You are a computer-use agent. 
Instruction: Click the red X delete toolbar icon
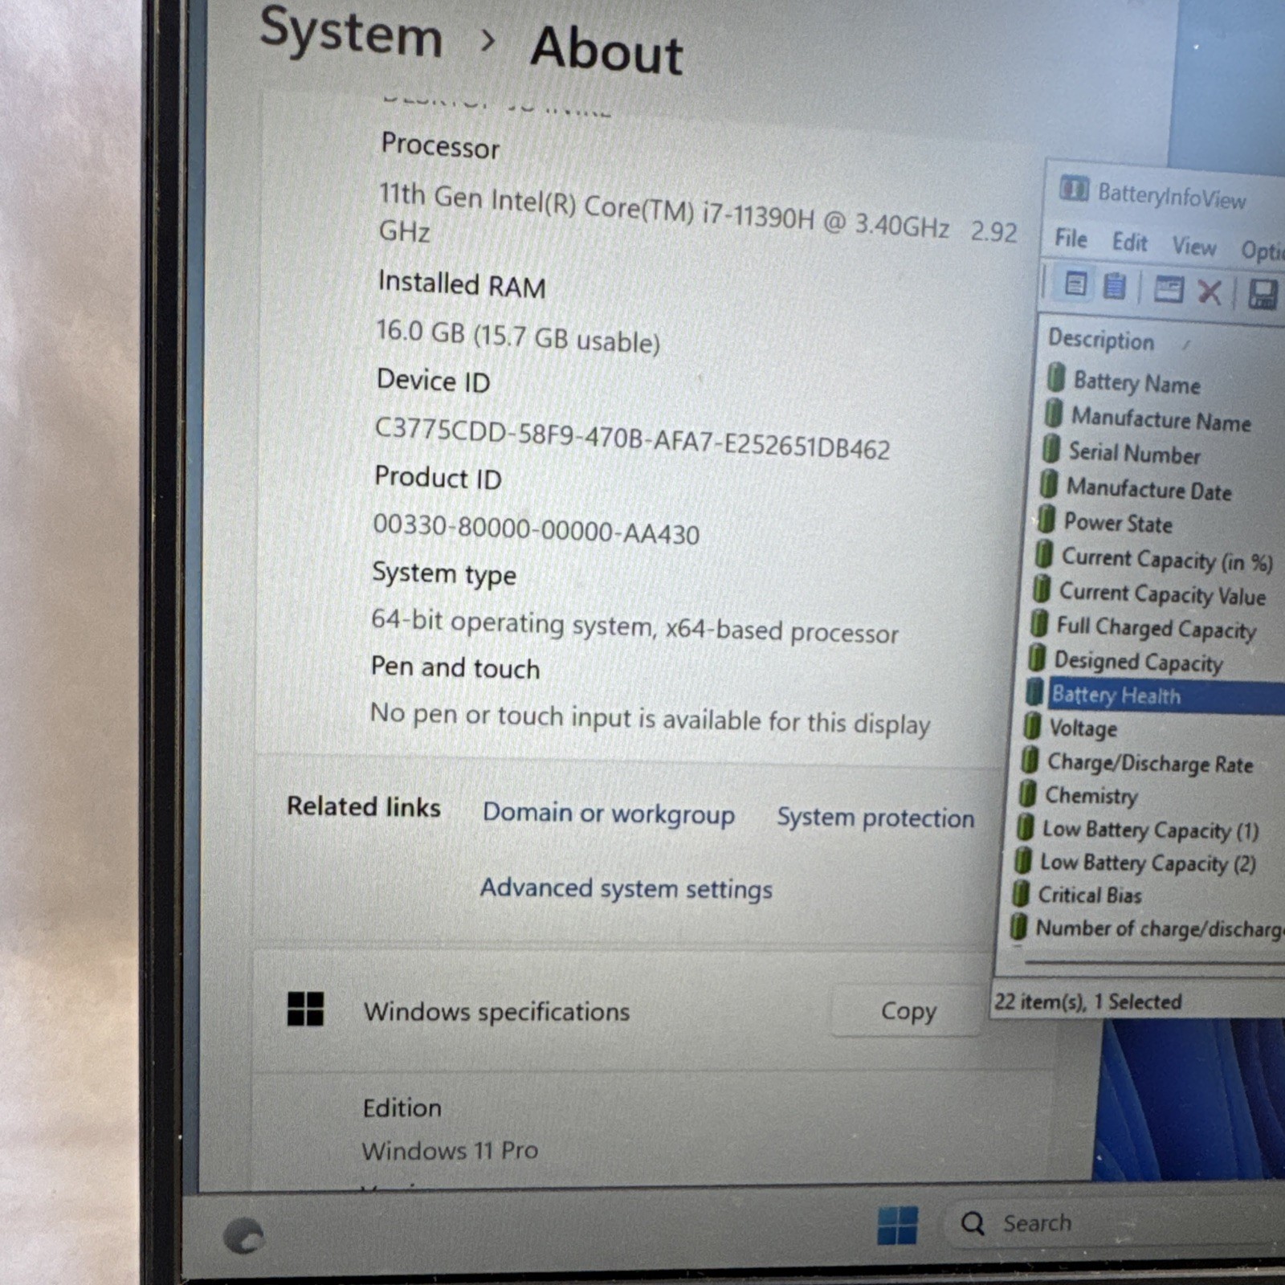[1210, 292]
